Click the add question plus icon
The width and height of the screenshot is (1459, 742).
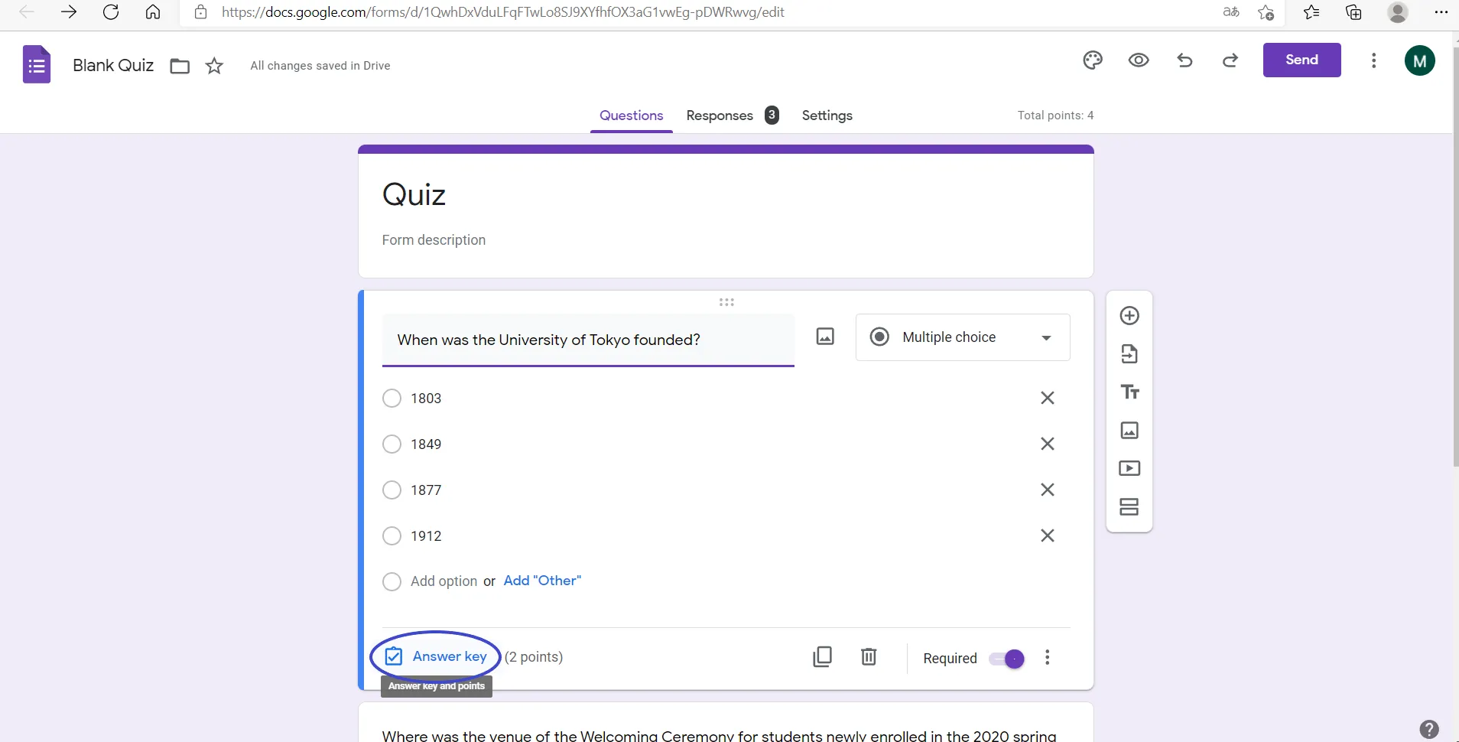1129,316
